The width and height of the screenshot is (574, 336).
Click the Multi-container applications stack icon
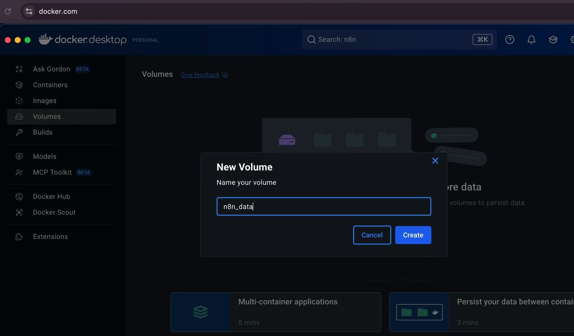(200, 312)
